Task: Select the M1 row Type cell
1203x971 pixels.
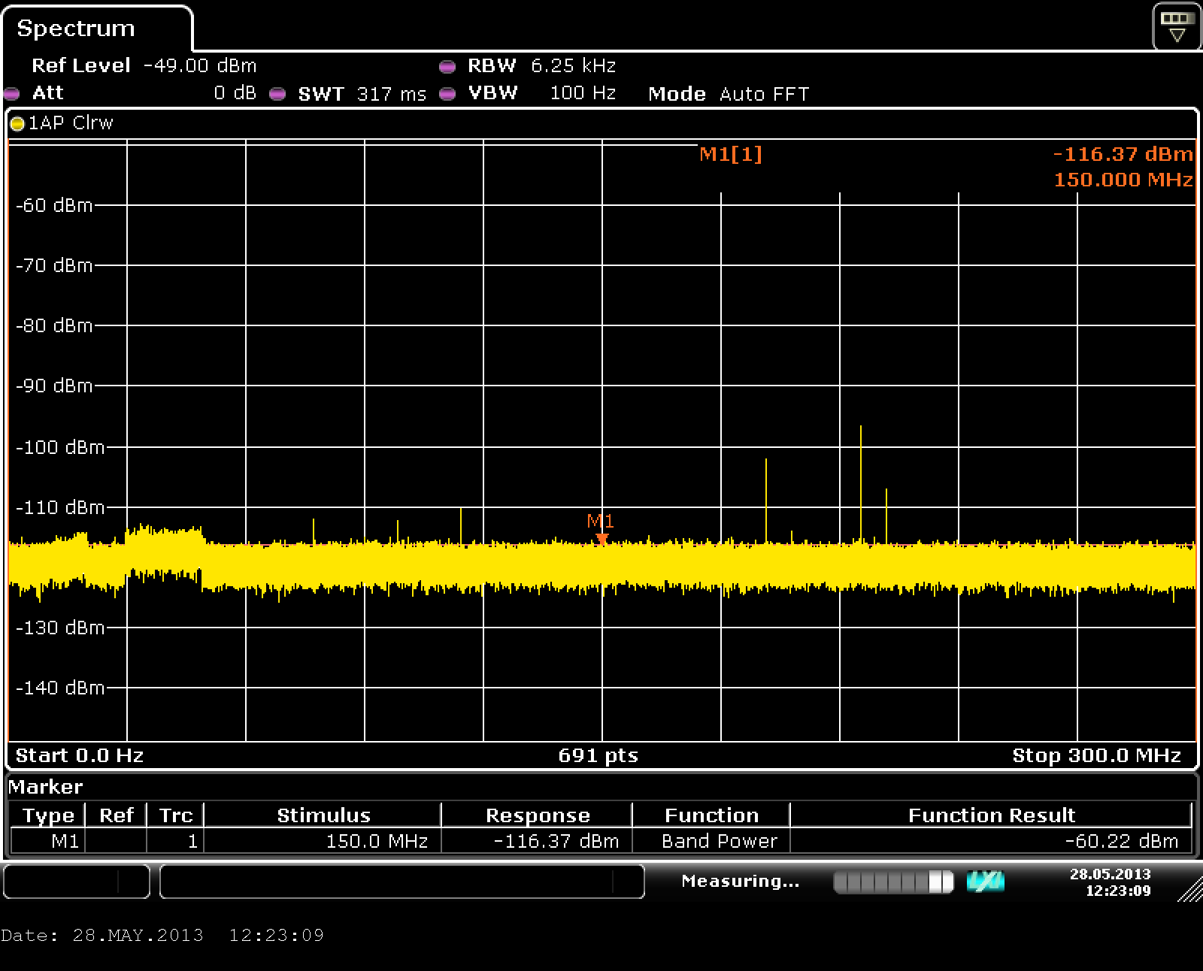Action: (48, 841)
